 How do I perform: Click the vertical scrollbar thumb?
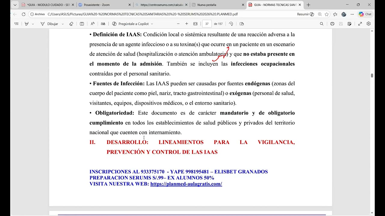372,76
